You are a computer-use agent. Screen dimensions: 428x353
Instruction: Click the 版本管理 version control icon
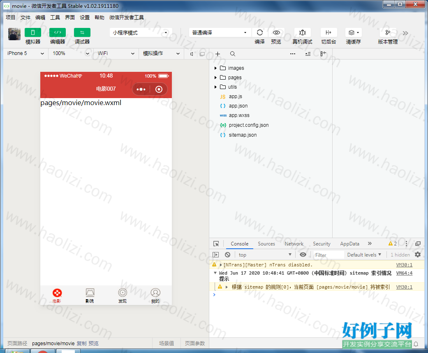tap(388, 33)
